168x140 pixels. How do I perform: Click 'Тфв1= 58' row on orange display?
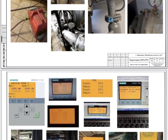[x=93, y=86]
